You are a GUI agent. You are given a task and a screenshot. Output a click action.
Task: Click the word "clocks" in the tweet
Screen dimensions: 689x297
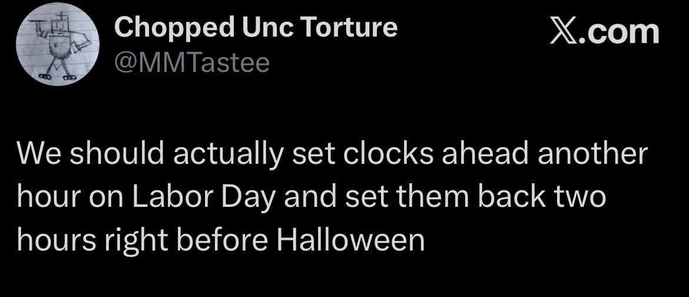387,153
